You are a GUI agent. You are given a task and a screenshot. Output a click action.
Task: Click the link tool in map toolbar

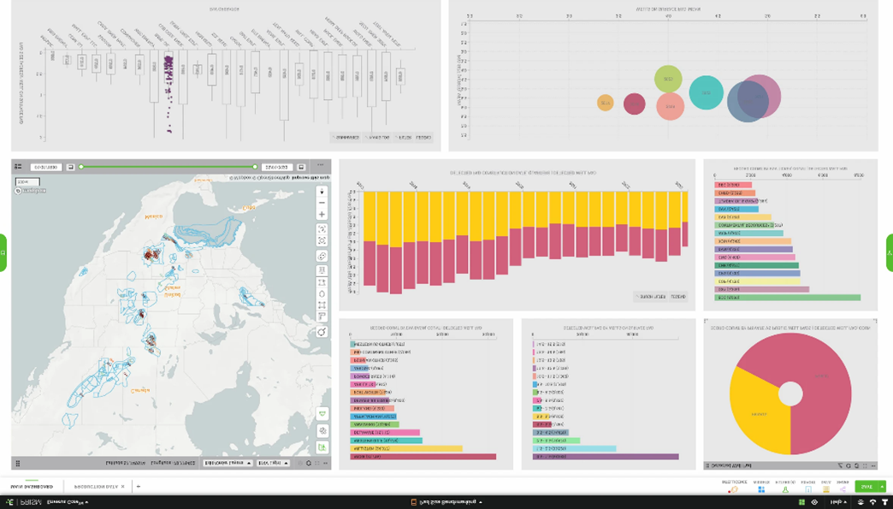point(322,256)
